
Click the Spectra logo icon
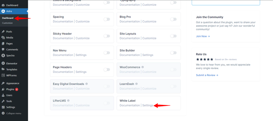(x=3, y=55)
